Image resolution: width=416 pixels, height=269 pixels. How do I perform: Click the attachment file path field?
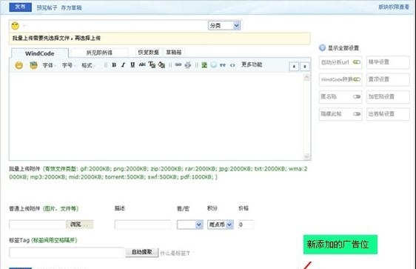[x=38, y=225]
